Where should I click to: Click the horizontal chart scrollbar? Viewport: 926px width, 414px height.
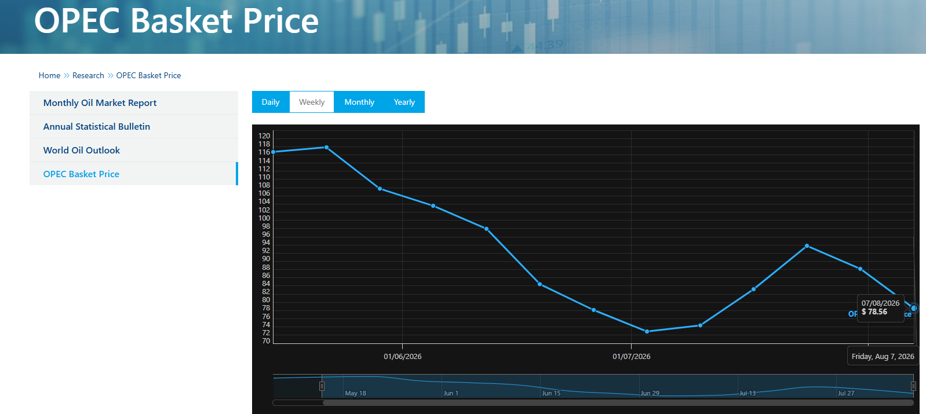tap(618, 402)
